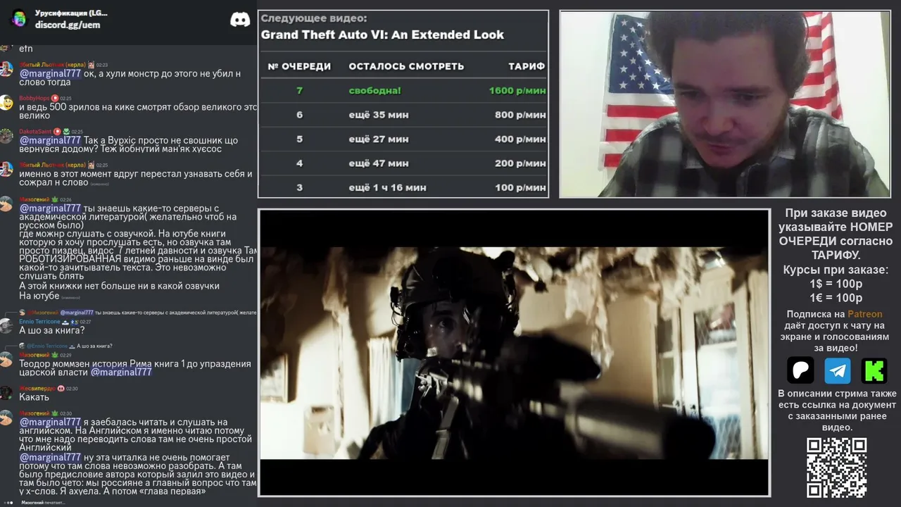Viewport: 901px width, 507px height.
Task: Open the Kick icon
Action: coord(874,370)
